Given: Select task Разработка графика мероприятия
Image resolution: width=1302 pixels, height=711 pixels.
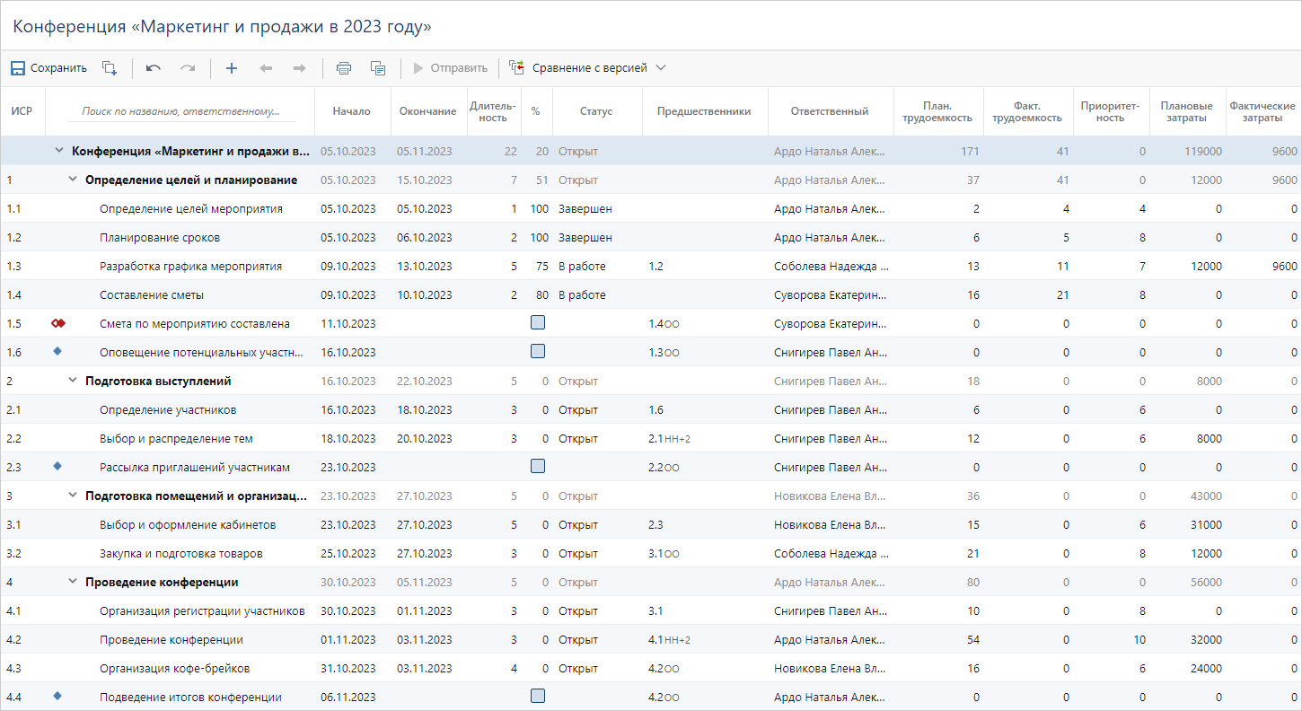Looking at the screenshot, I should click(191, 266).
